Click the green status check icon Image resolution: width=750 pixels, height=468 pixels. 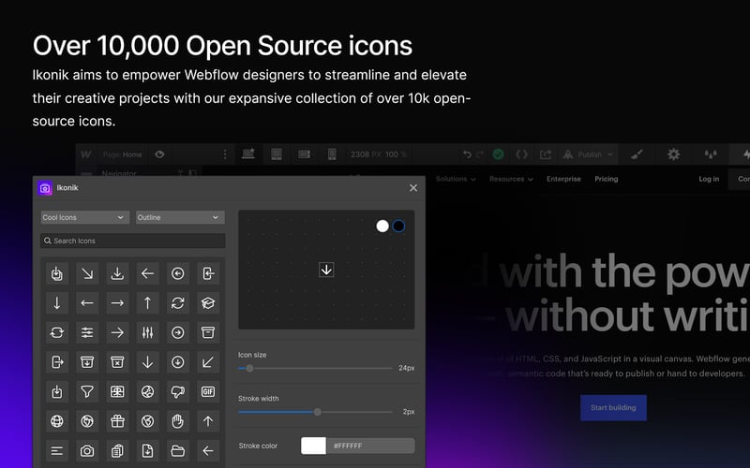[x=499, y=154]
